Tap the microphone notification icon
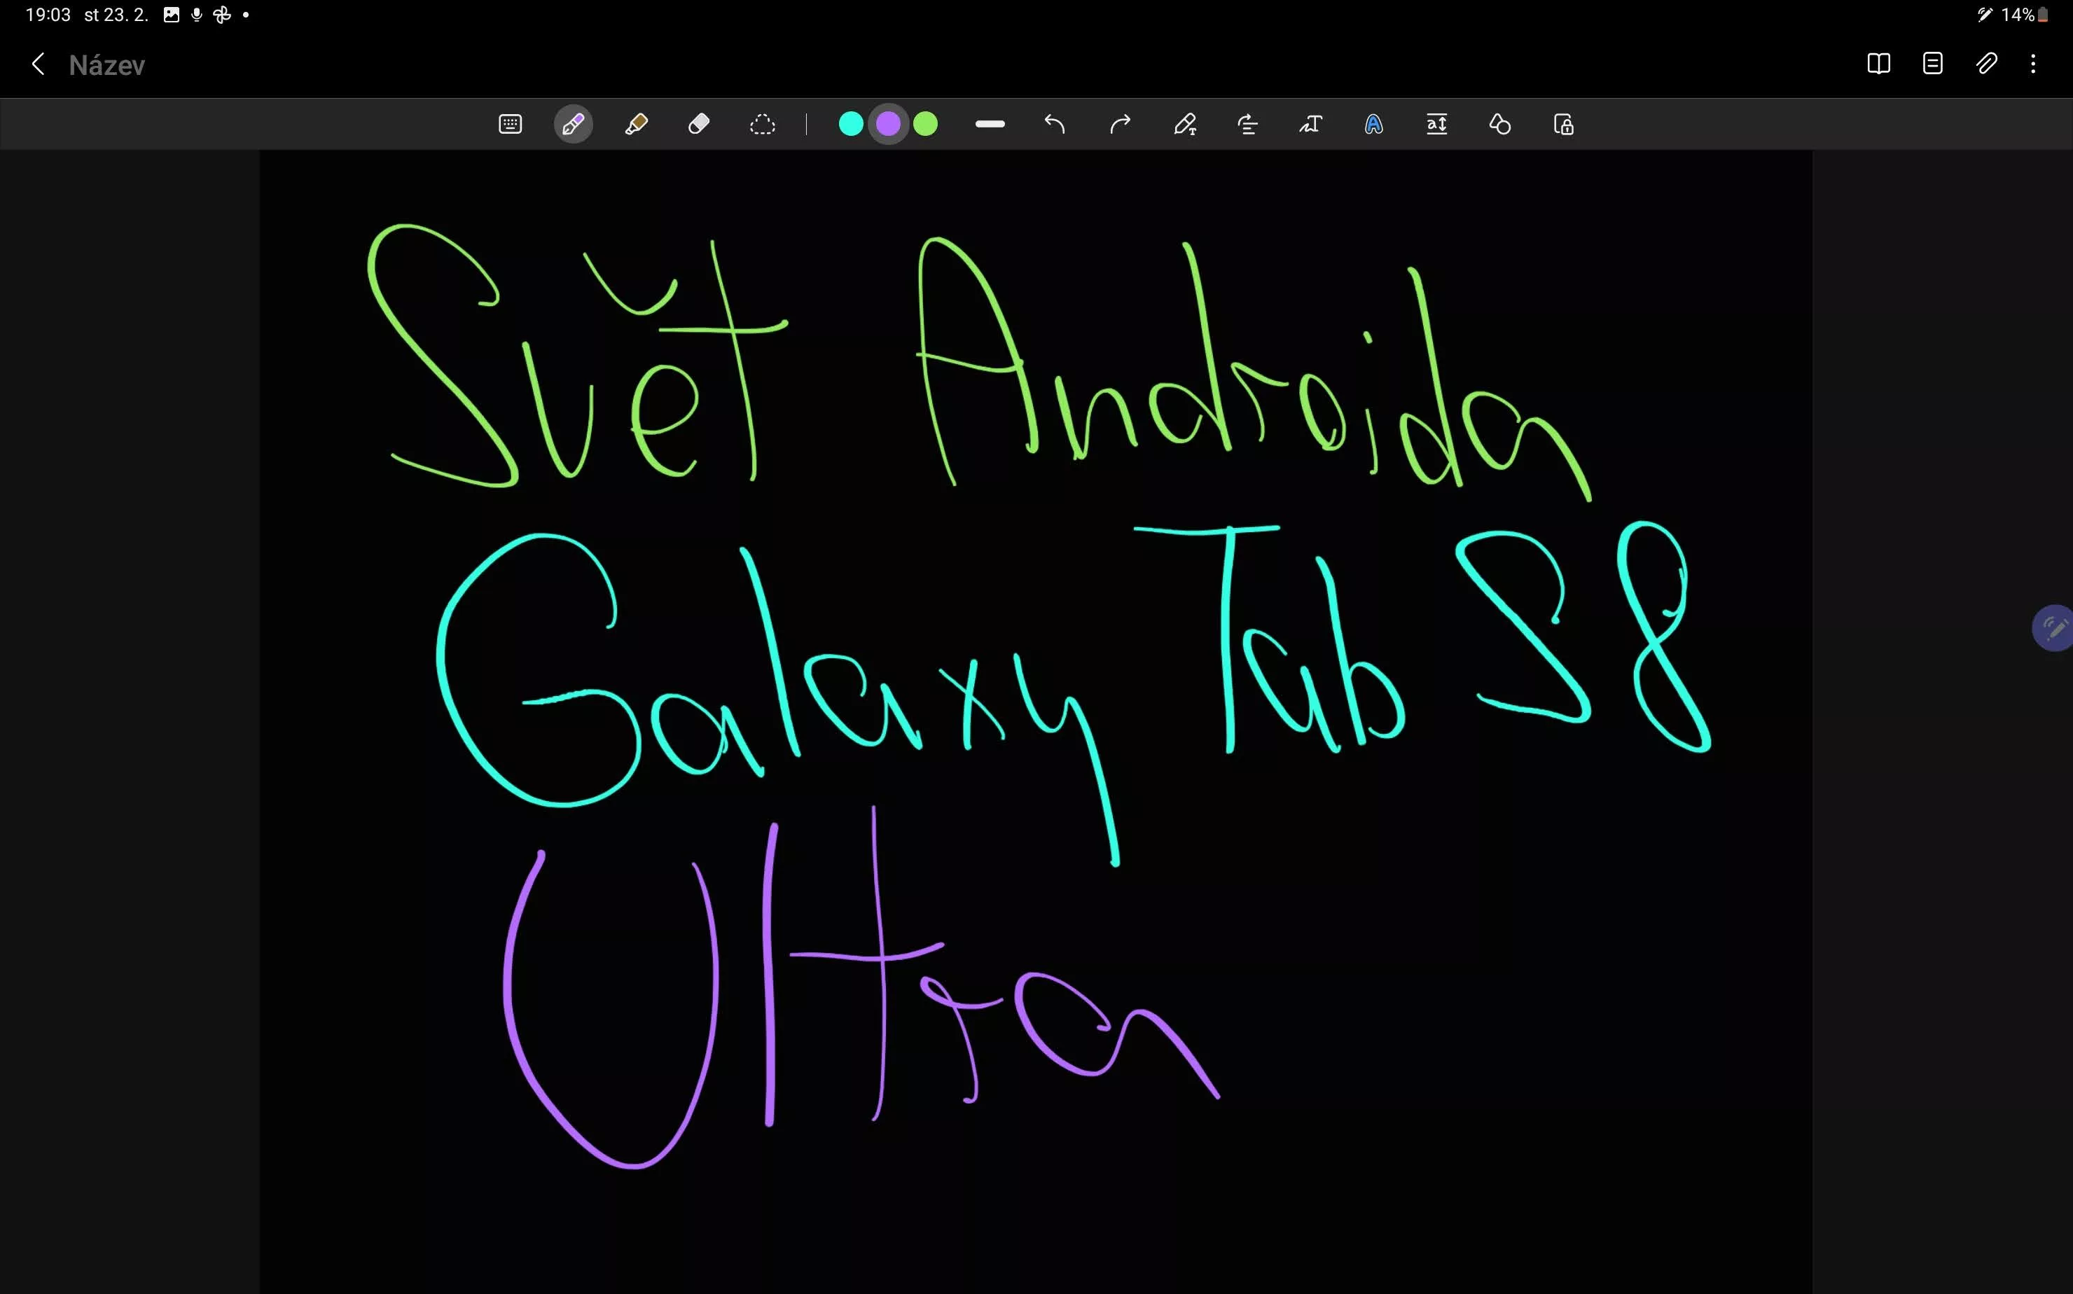This screenshot has width=2073, height=1294. [196, 15]
